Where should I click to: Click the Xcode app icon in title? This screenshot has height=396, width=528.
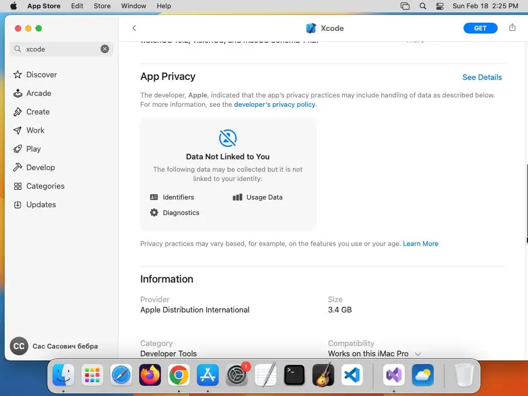coord(311,28)
